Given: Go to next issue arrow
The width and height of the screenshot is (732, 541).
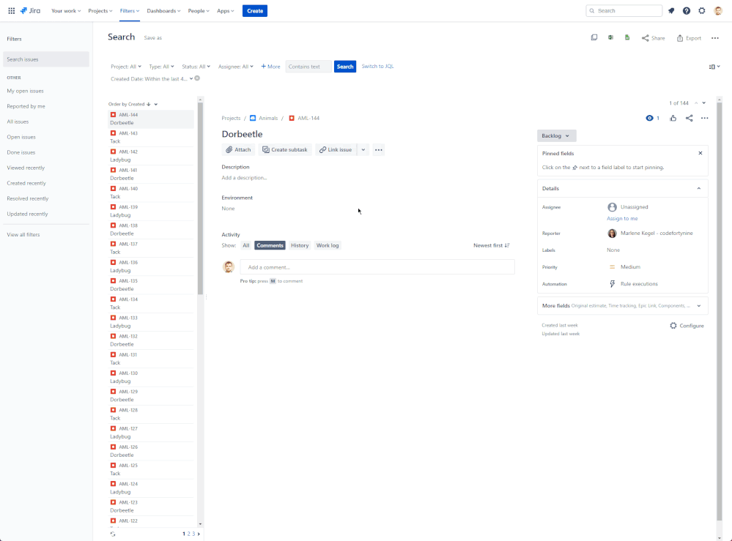Looking at the screenshot, I should pos(704,103).
